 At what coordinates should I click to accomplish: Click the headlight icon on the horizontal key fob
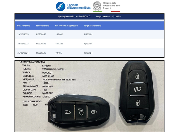[81, 112]
